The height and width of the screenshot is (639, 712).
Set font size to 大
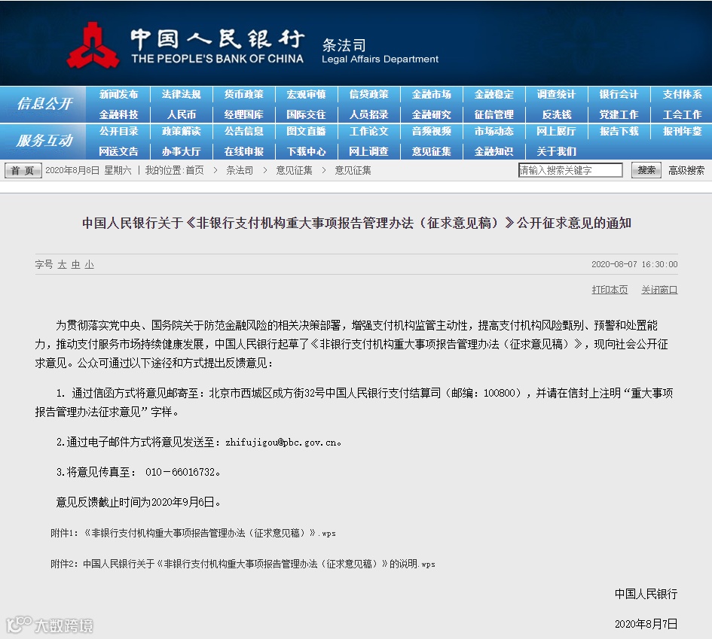62,264
